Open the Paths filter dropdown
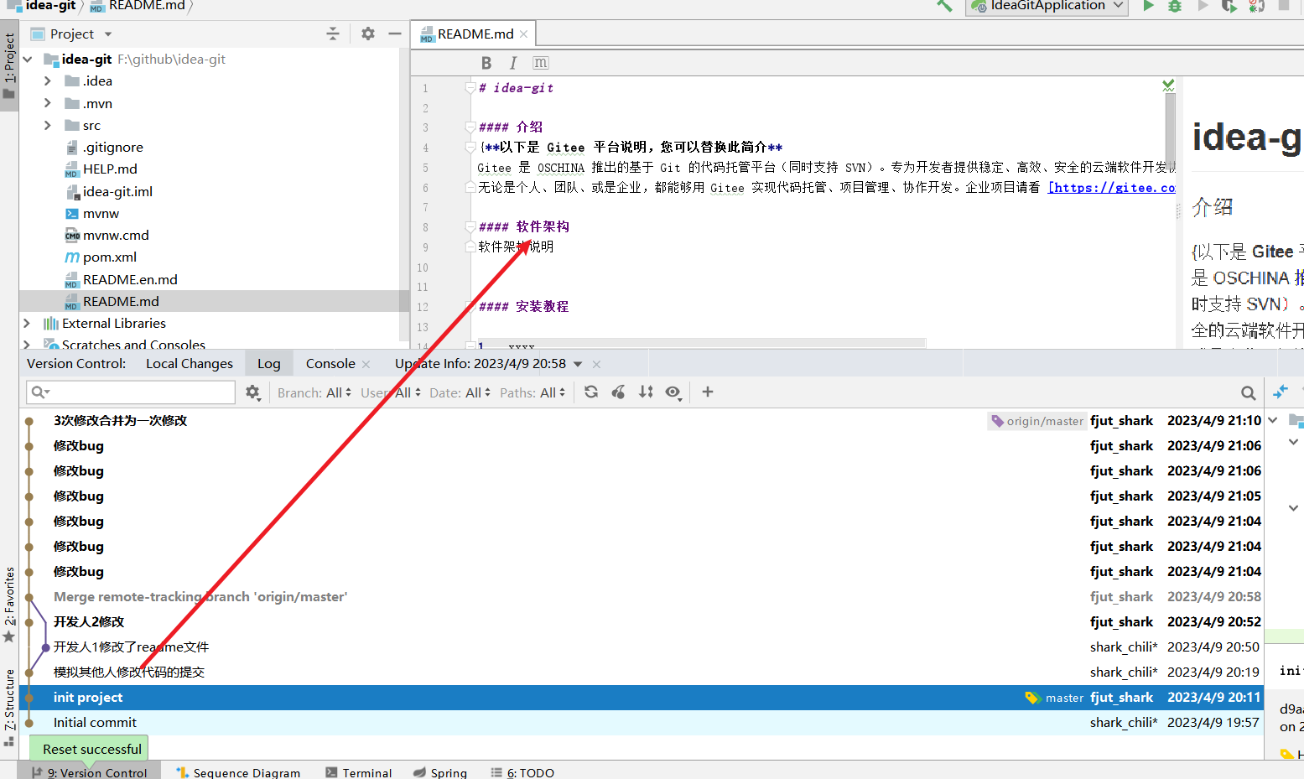Image resolution: width=1304 pixels, height=779 pixels. click(x=533, y=392)
